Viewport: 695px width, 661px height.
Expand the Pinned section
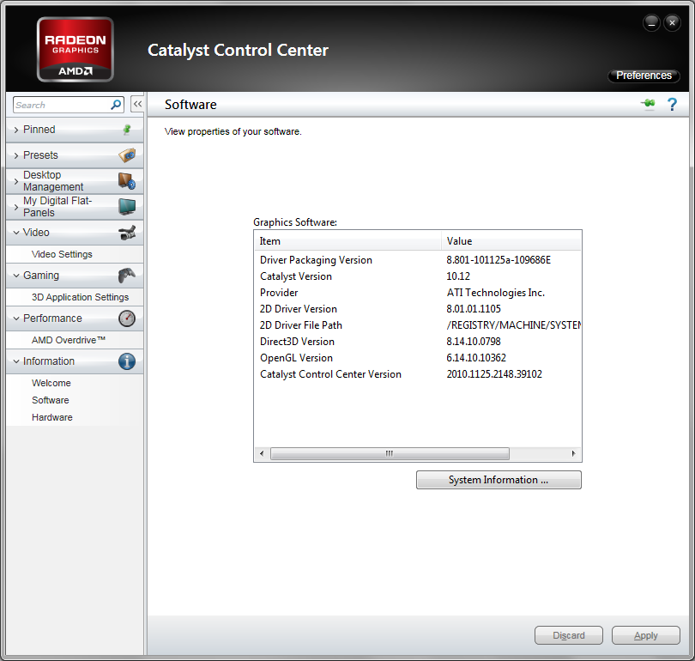point(16,130)
